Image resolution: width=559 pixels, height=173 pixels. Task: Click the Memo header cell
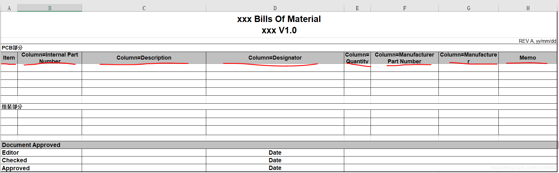527,58
